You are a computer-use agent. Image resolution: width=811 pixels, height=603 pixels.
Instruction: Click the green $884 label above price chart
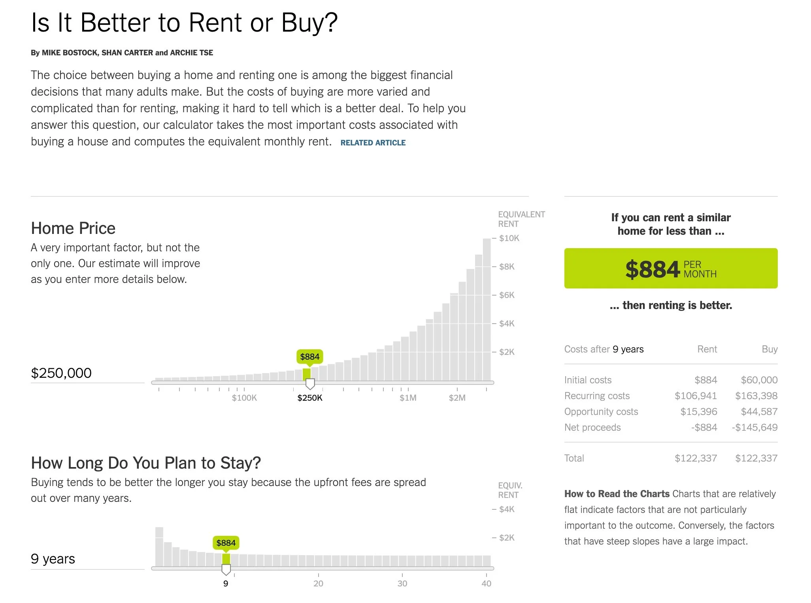pyautogui.click(x=310, y=357)
